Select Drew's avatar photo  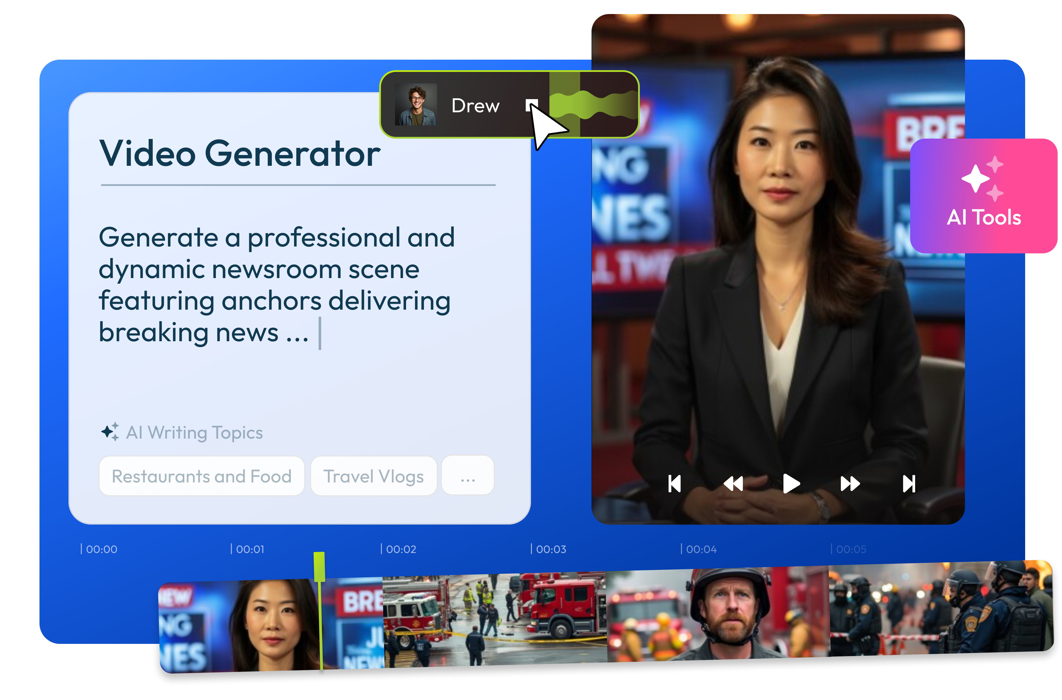click(x=416, y=104)
